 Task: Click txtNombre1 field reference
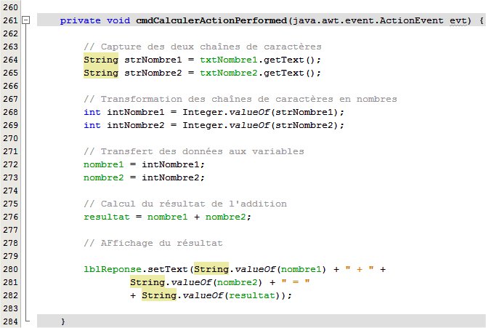229,60
